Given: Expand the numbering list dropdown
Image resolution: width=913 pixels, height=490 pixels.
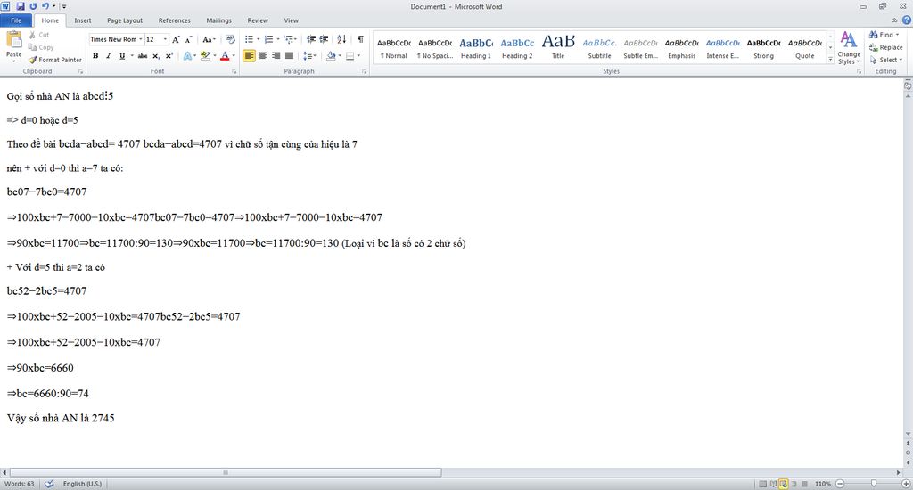Looking at the screenshot, I should 278,39.
